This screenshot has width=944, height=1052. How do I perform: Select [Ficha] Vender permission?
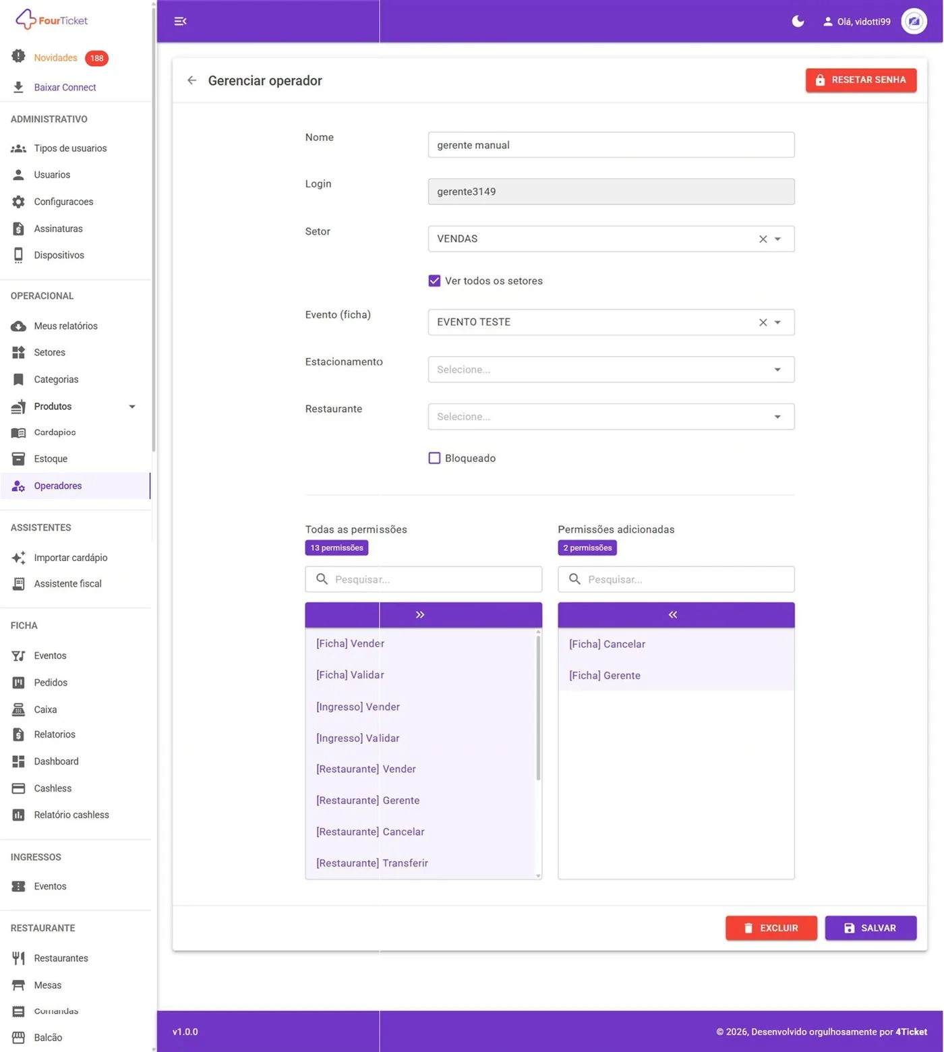(420, 644)
